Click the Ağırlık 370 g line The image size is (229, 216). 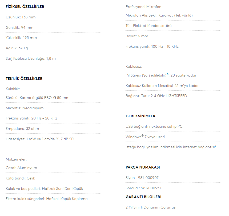(x=17, y=48)
